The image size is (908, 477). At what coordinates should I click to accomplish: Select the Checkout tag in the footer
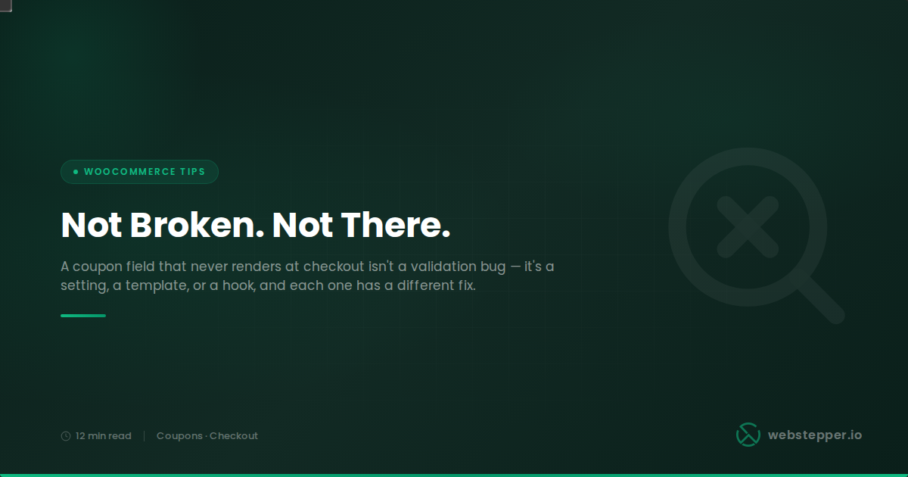[x=234, y=436]
